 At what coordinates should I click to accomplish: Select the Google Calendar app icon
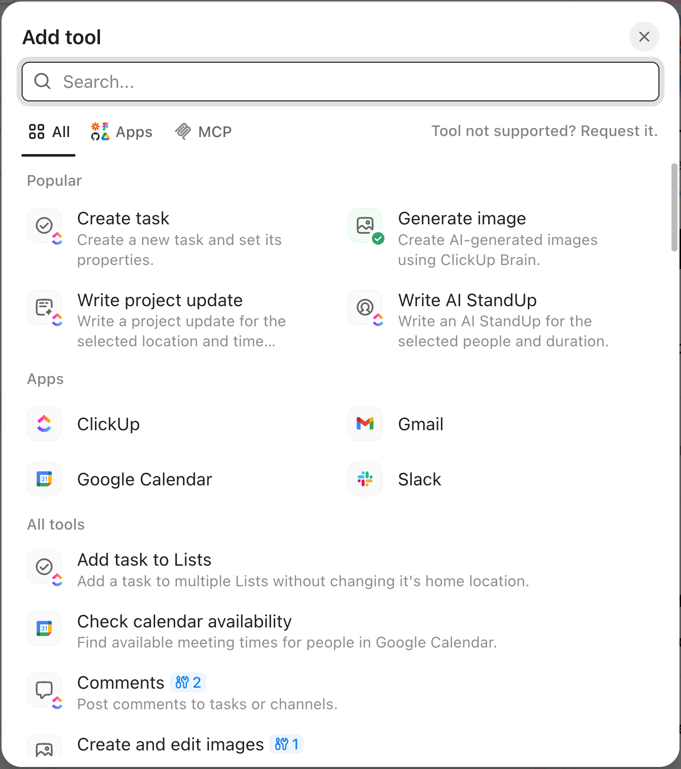pyautogui.click(x=44, y=479)
